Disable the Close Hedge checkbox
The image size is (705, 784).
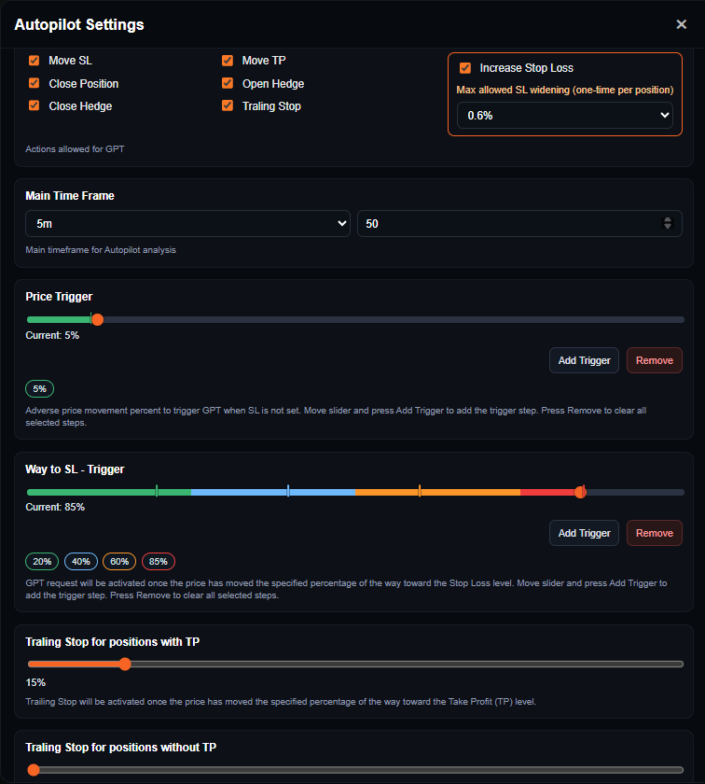click(x=34, y=105)
